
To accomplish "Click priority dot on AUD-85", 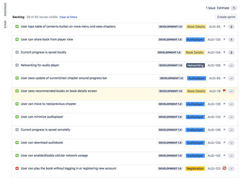I will [x=224, y=78].
